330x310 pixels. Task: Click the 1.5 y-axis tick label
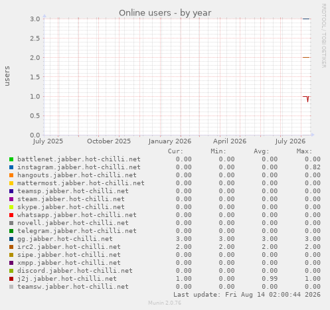pos(35,77)
